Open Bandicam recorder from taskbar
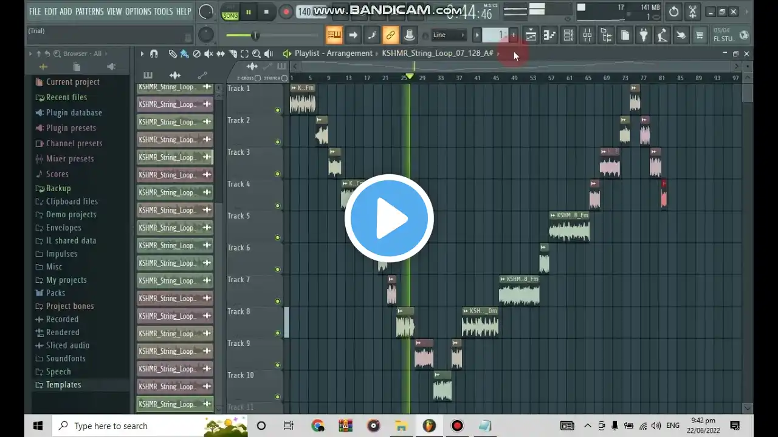 457,425
